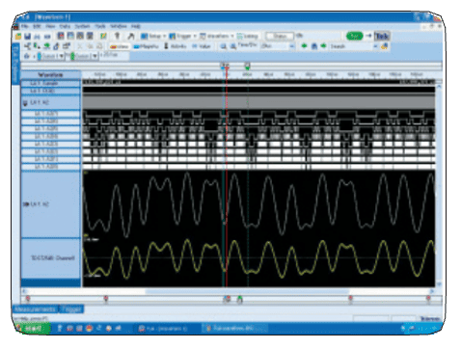The image size is (461, 349).
Task: Click the horizontal scrollbar right arrow
Action: click(x=432, y=291)
